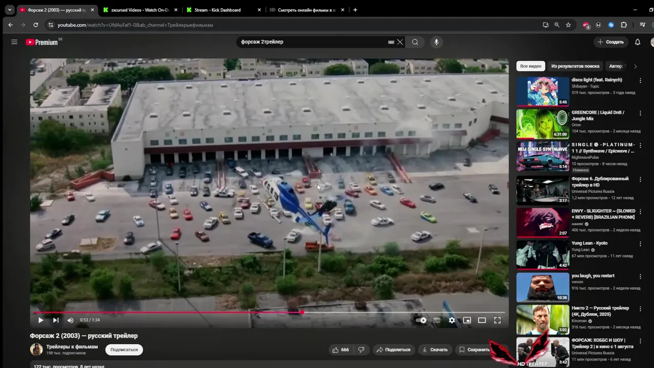654x368 pixels.
Task: Show more filter chips with right arrow
Action: tap(635, 66)
